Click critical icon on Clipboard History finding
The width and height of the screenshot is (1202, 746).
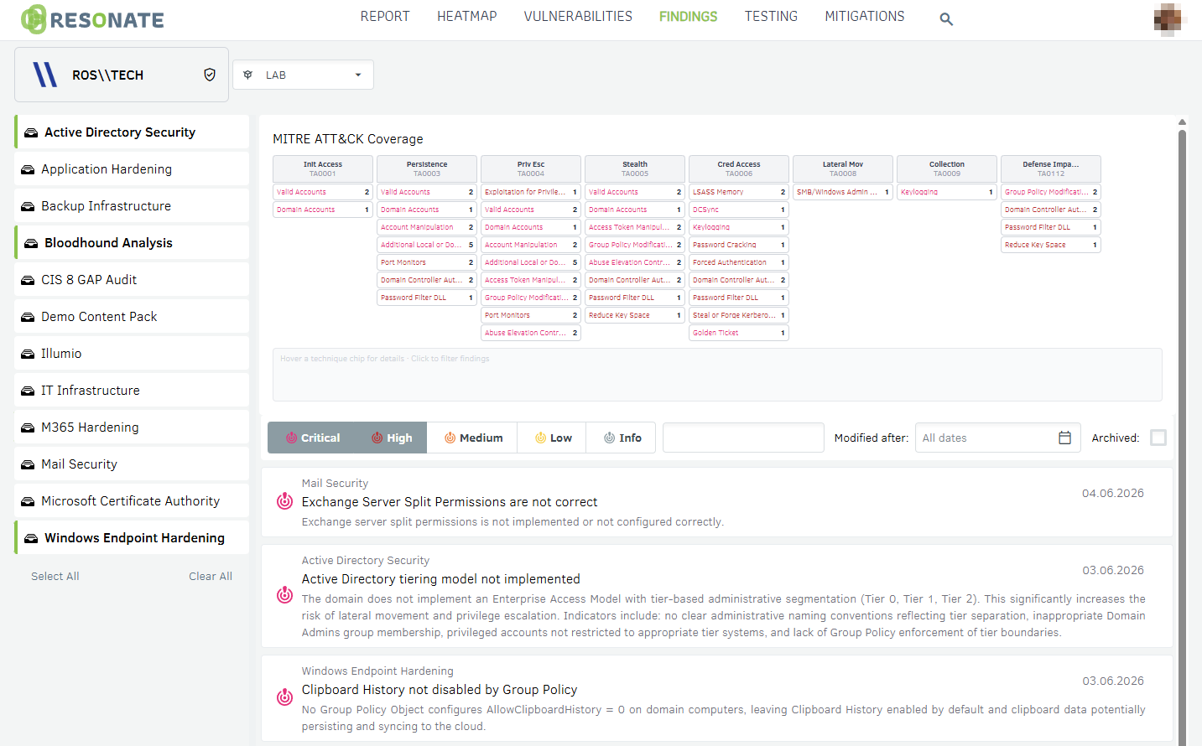(285, 697)
